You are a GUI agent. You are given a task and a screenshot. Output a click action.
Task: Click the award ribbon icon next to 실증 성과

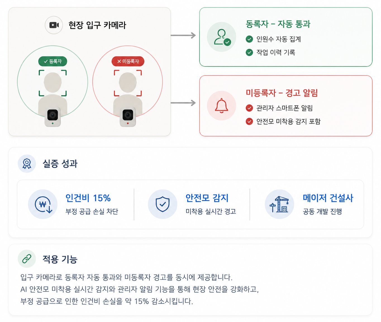point(27,164)
